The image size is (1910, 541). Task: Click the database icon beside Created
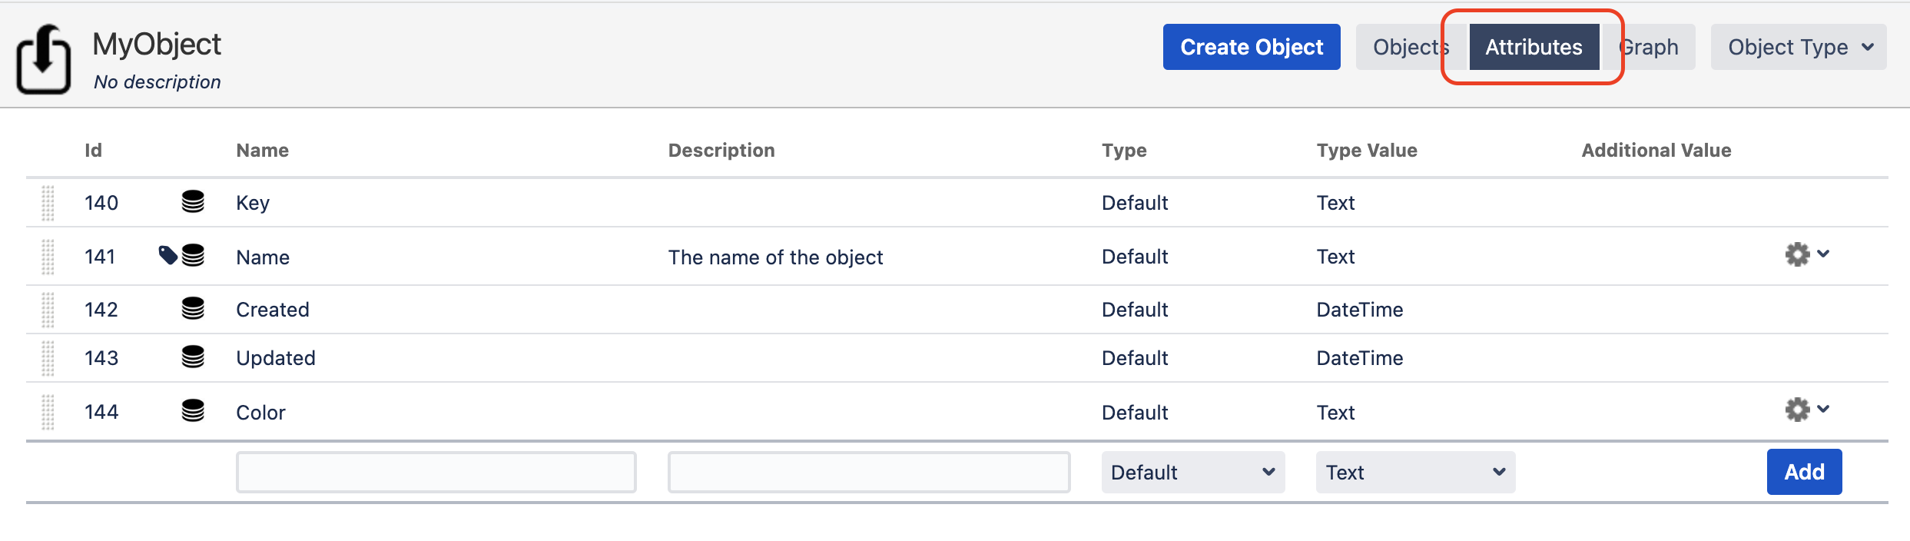pos(193,309)
